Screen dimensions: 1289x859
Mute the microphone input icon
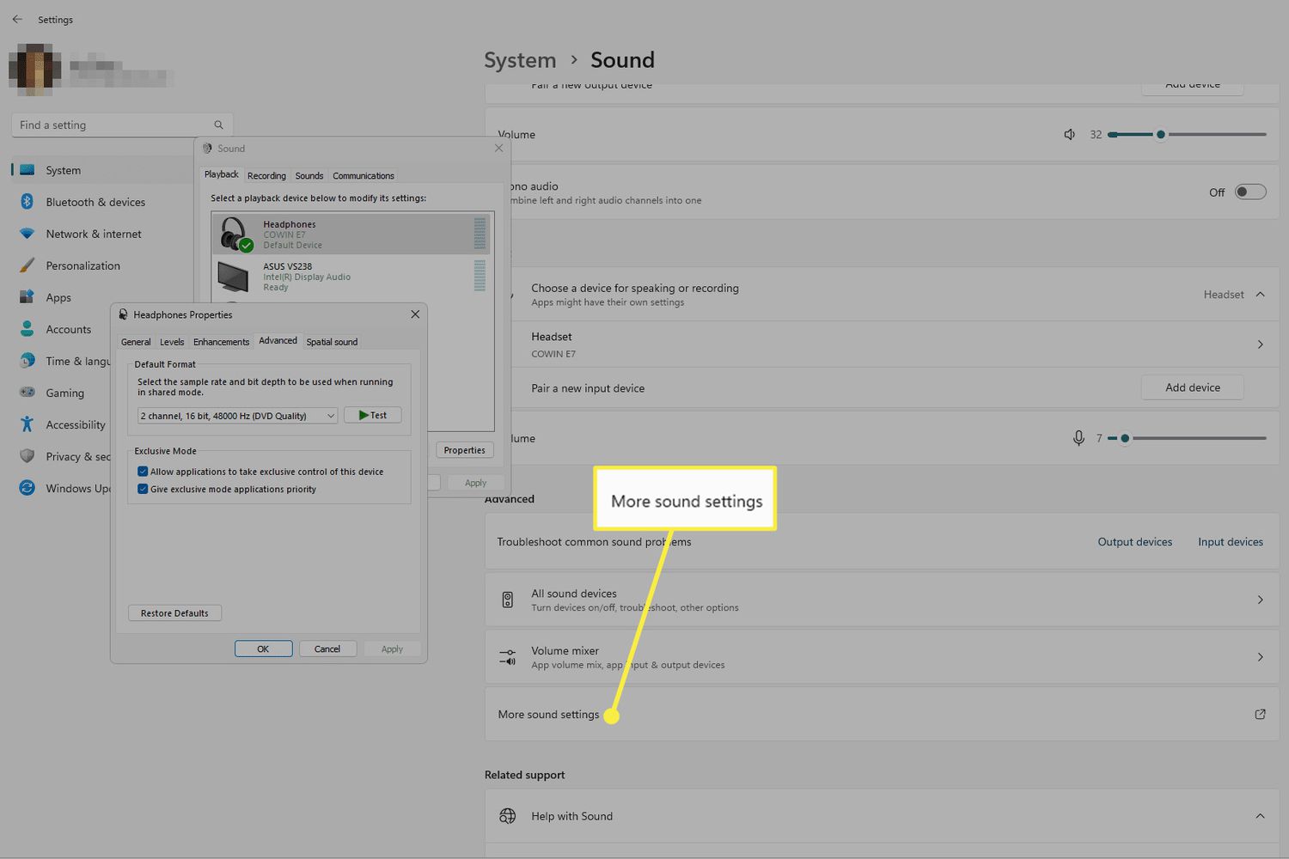(1078, 438)
